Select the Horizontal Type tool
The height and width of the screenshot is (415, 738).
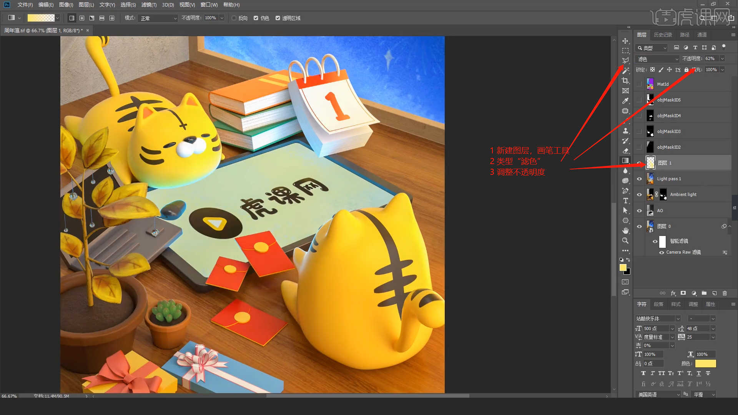625,201
